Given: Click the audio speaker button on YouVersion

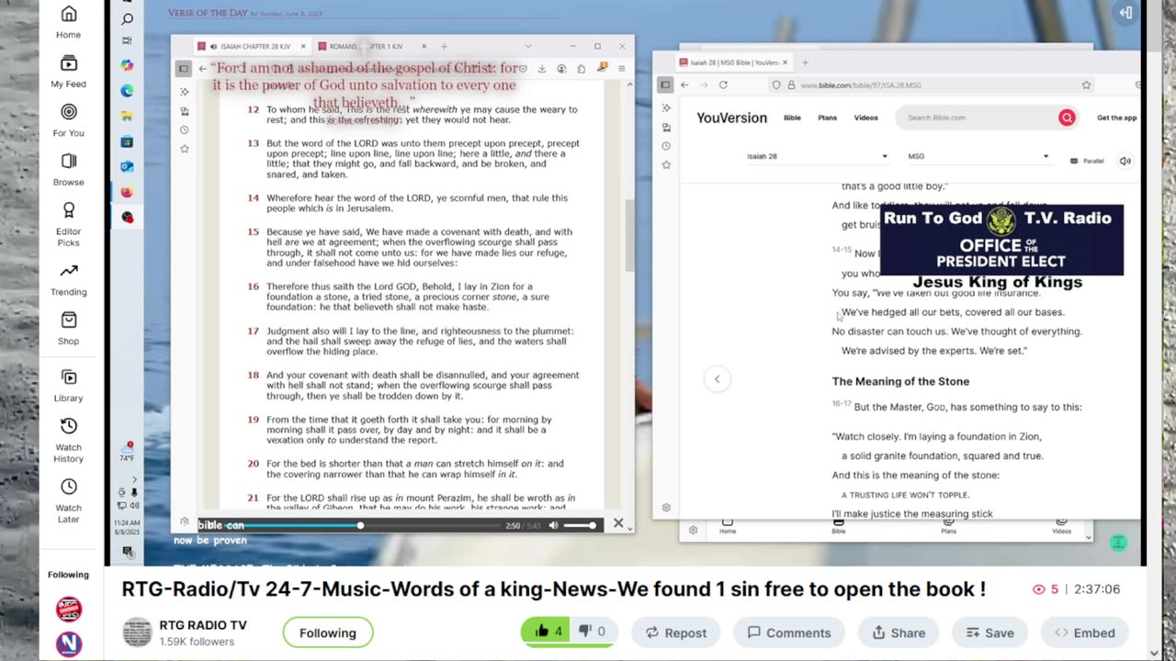Looking at the screenshot, I should click(1125, 161).
